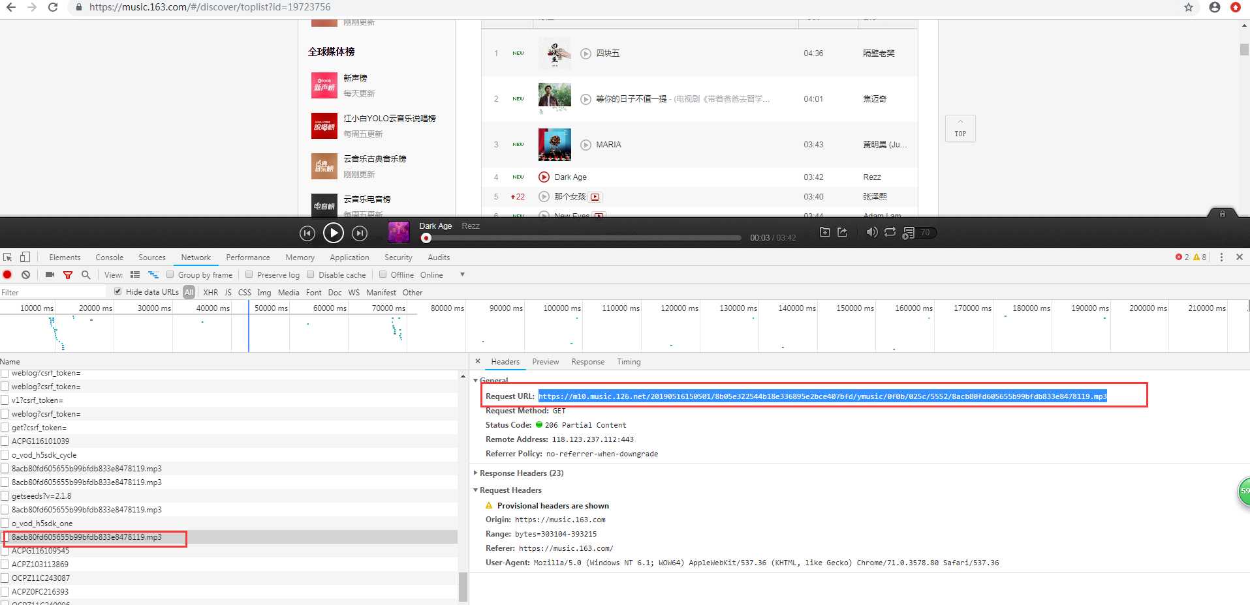The width and height of the screenshot is (1250, 605).
Task: Enable Group by frame checkbox
Action: tap(170, 274)
